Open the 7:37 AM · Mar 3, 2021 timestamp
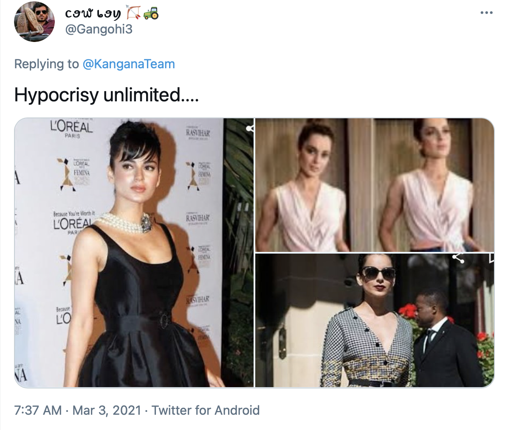 (x=77, y=410)
